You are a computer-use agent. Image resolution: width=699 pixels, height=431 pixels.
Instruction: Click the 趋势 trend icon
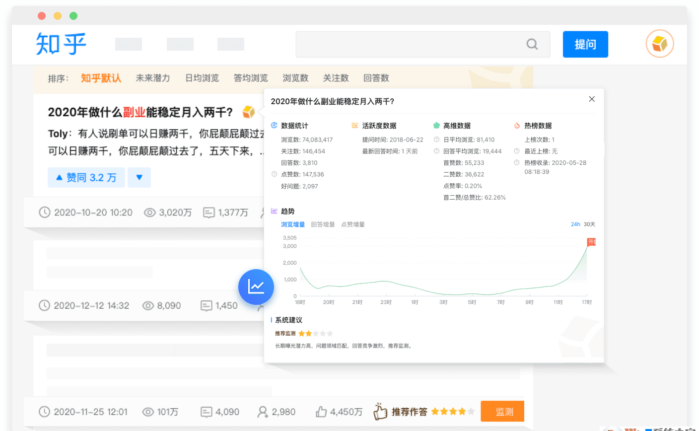pos(274,211)
